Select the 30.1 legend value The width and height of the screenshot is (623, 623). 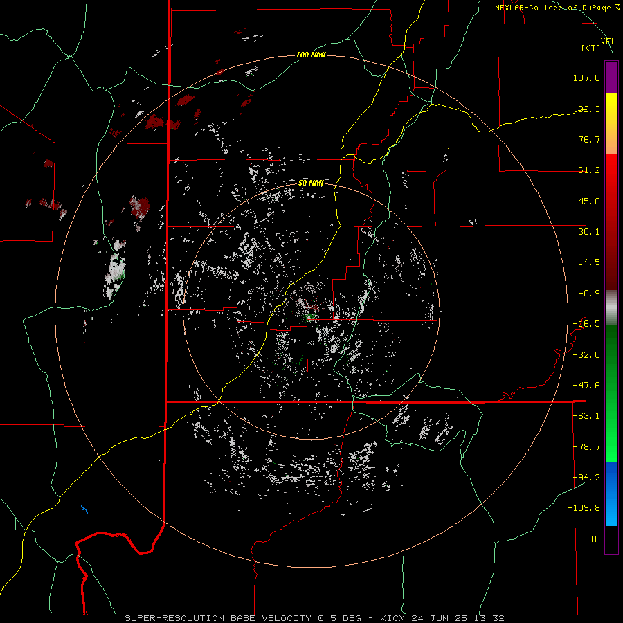coord(589,232)
